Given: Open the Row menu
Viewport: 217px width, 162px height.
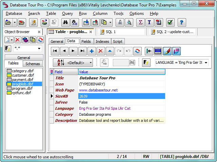Looking at the screenshot, I should tap(83, 13).
